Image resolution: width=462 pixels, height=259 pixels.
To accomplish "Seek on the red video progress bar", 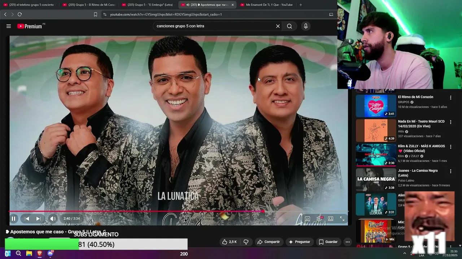I will pyautogui.click(x=179, y=212).
